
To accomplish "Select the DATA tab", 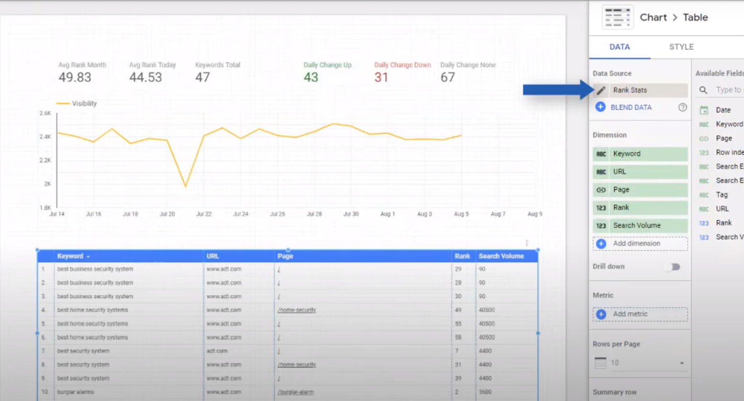I will click(x=619, y=47).
